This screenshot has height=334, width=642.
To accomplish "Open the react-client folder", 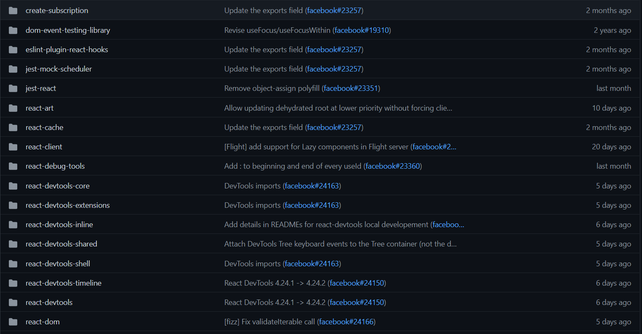I will click(44, 147).
